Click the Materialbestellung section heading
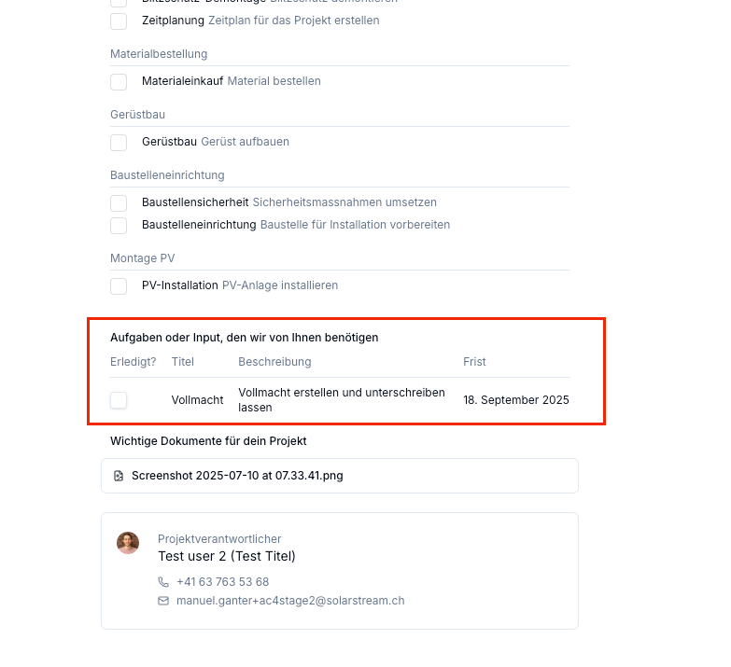Screen dimensions: 731x667 click(159, 54)
